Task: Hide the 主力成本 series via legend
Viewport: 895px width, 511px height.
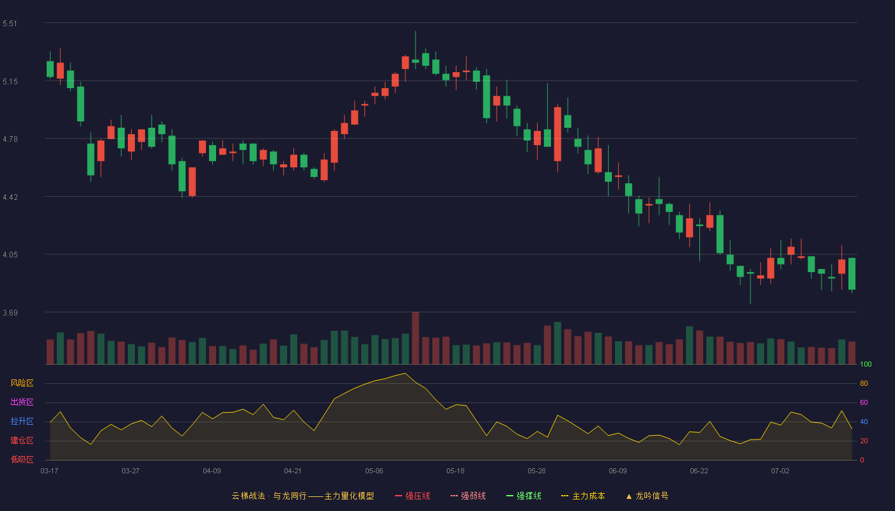Action: click(x=583, y=496)
